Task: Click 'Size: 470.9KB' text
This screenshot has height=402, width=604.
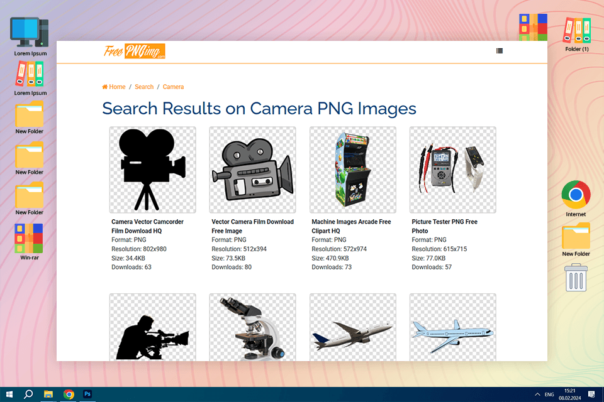Action: 330,258
